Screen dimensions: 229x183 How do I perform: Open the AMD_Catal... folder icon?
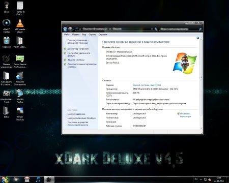20,42
